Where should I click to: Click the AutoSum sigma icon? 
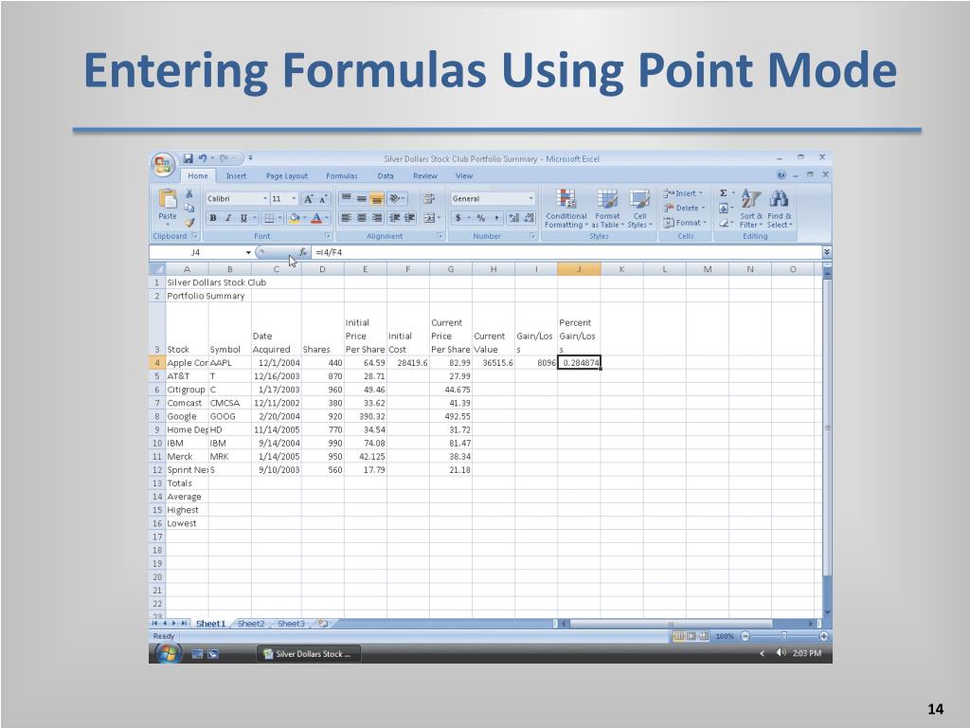click(723, 193)
